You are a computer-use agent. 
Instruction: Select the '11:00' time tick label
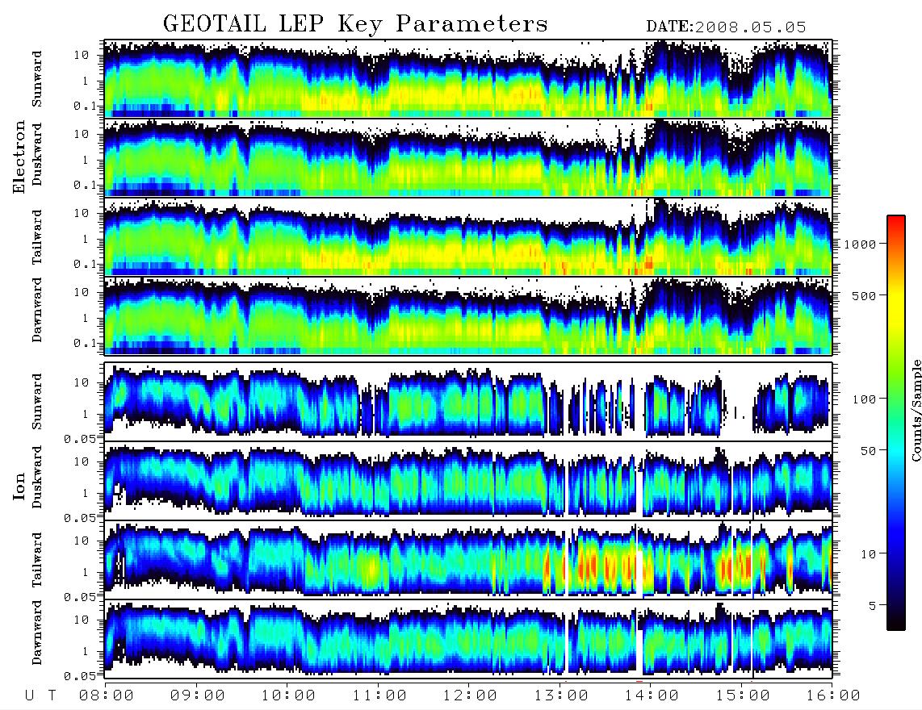pyautogui.click(x=379, y=695)
